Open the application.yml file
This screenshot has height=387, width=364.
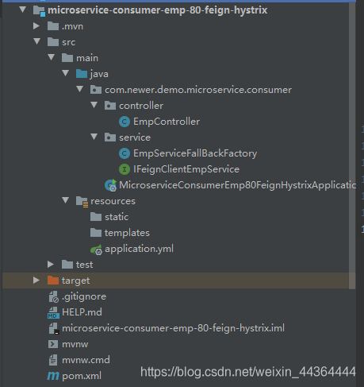point(139,249)
